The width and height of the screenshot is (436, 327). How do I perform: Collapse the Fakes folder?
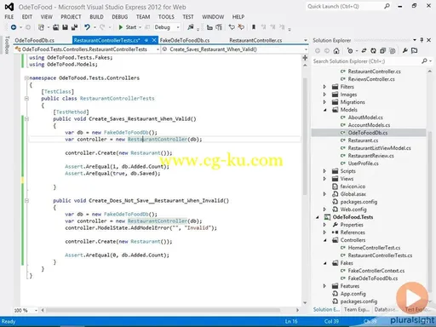(x=324, y=263)
